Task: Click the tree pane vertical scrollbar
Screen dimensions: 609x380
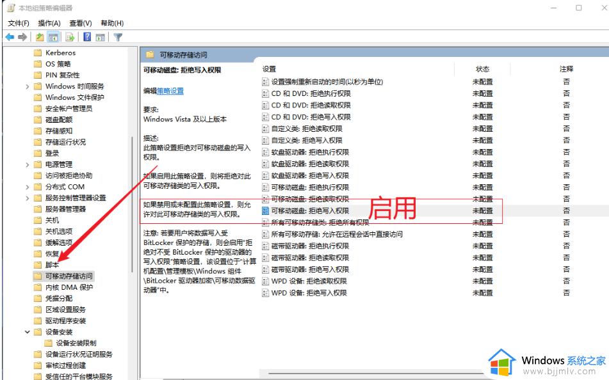Action: click(133, 204)
